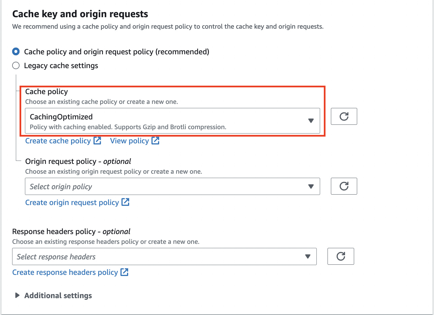Expand the Additional settings section label

[58, 295]
